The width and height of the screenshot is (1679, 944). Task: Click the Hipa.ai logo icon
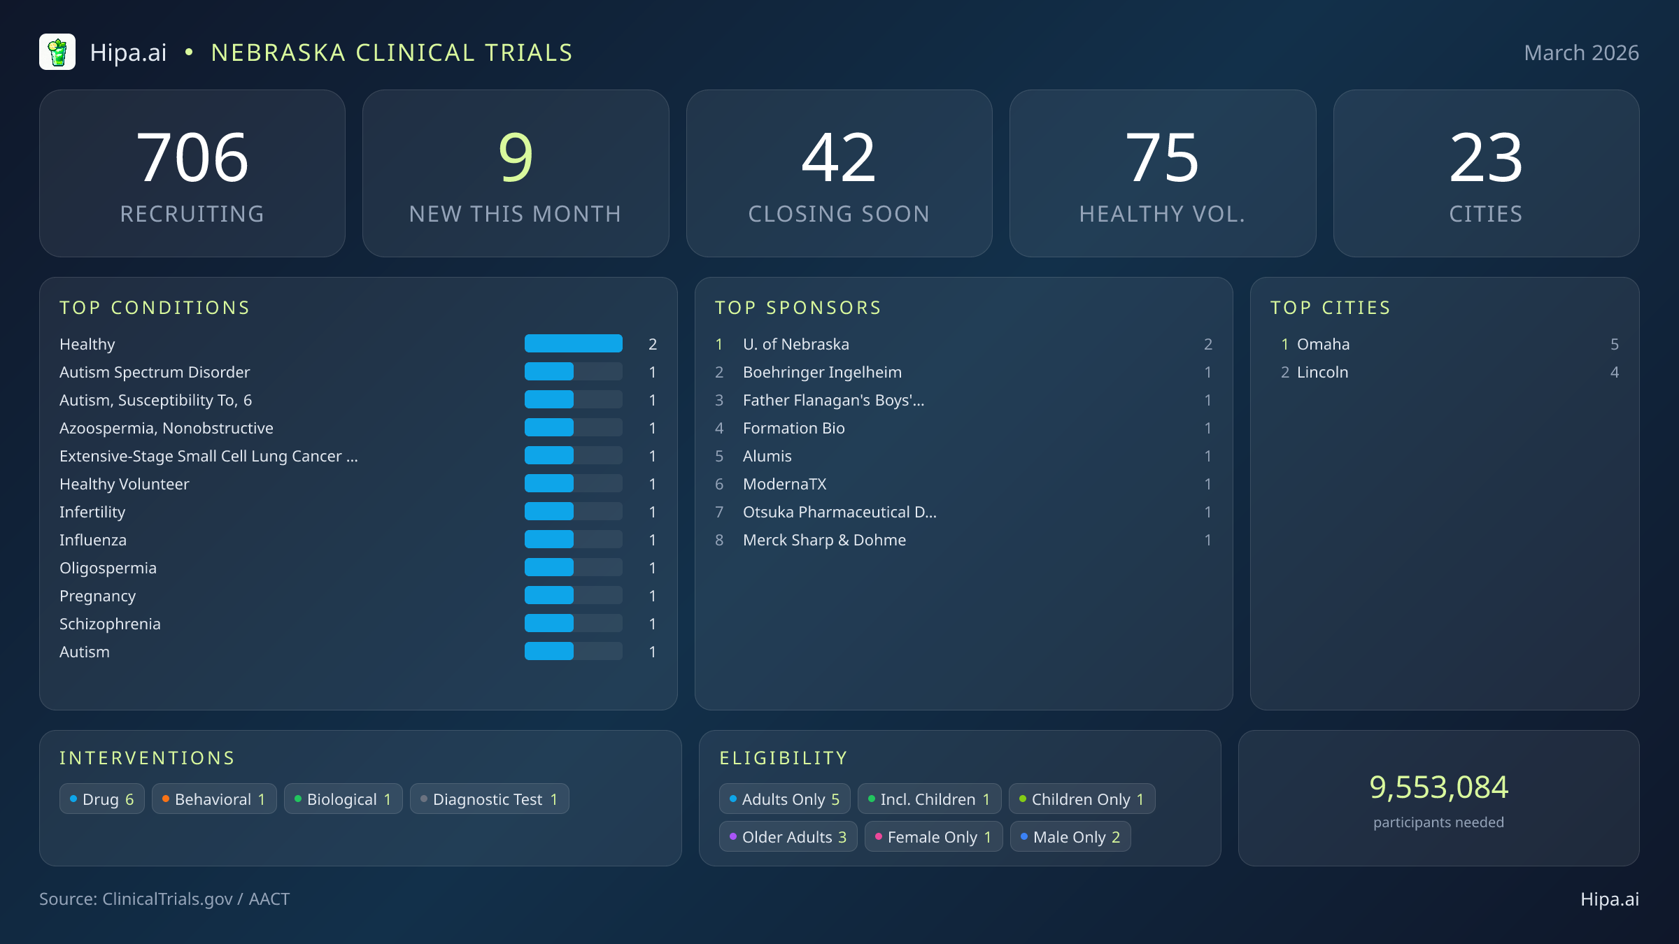coord(58,51)
